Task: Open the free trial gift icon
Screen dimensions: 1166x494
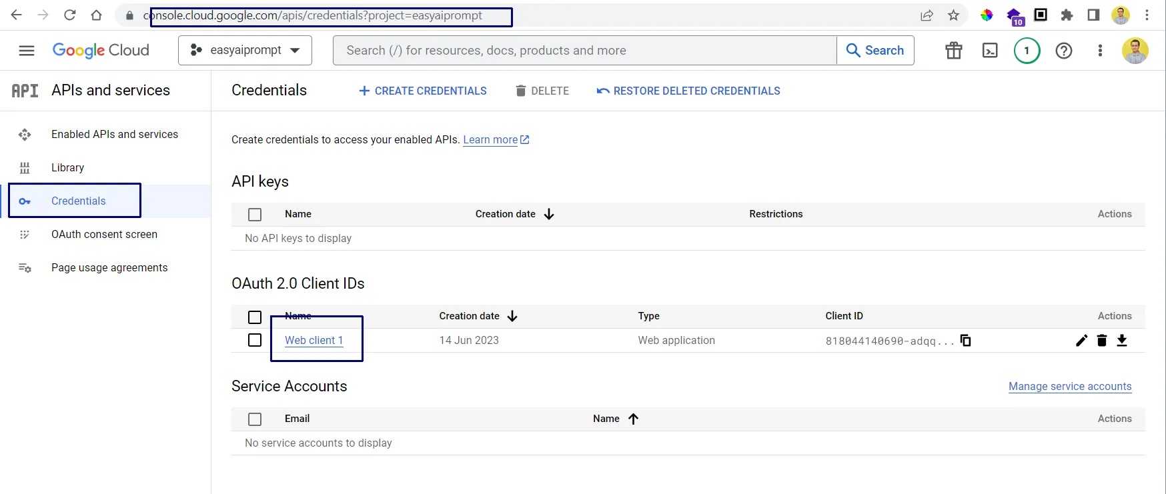Action: pyautogui.click(x=954, y=51)
